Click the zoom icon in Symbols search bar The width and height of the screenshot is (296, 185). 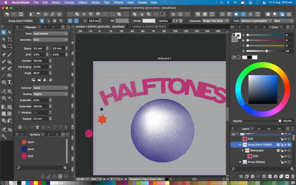coord(65,168)
